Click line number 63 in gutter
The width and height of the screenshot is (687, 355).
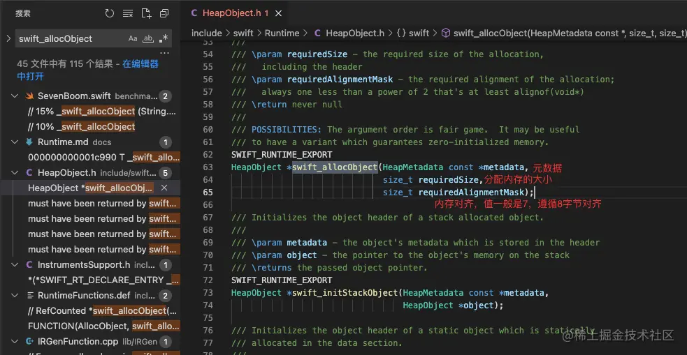coord(208,167)
